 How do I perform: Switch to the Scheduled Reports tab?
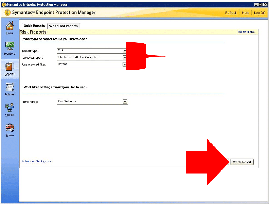pyautogui.click(x=63, y=26)
